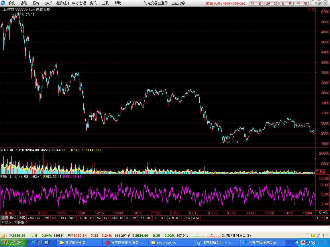Screen dimensions: 330x247
Task: Switch indicator to TRIX
Action: pos(62,218)
